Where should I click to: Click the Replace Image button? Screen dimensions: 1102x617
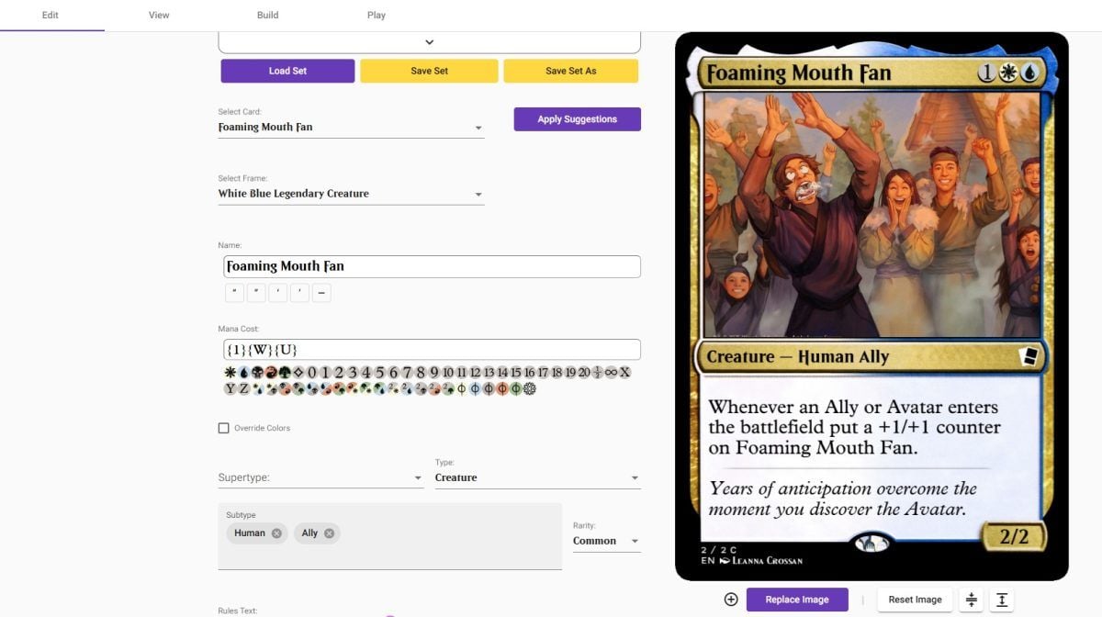click(797, 600)
